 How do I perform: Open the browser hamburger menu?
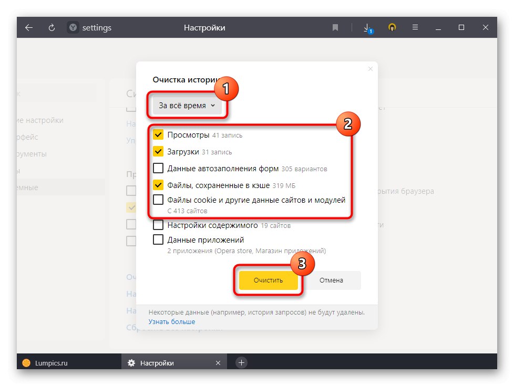pos(415,27)
